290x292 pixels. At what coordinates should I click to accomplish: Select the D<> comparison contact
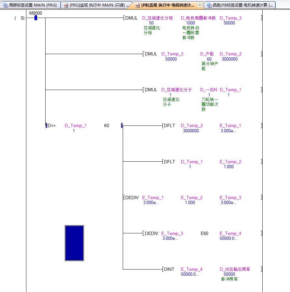(x=51, y=125)
